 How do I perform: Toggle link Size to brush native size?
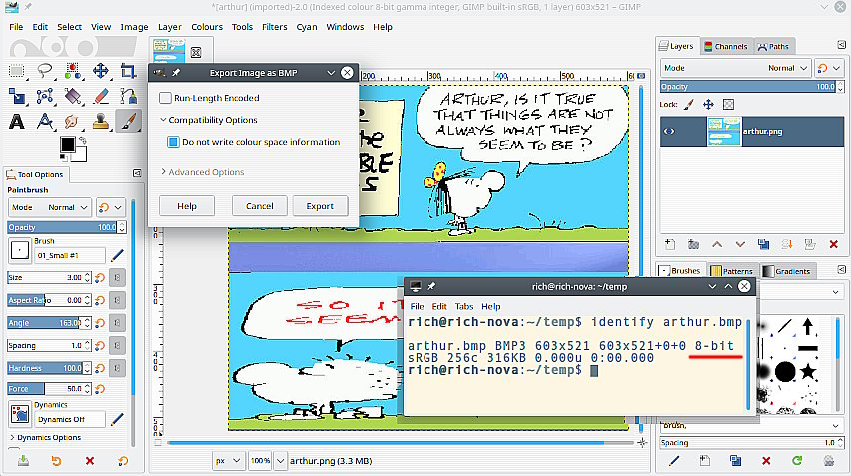point(117,278)
